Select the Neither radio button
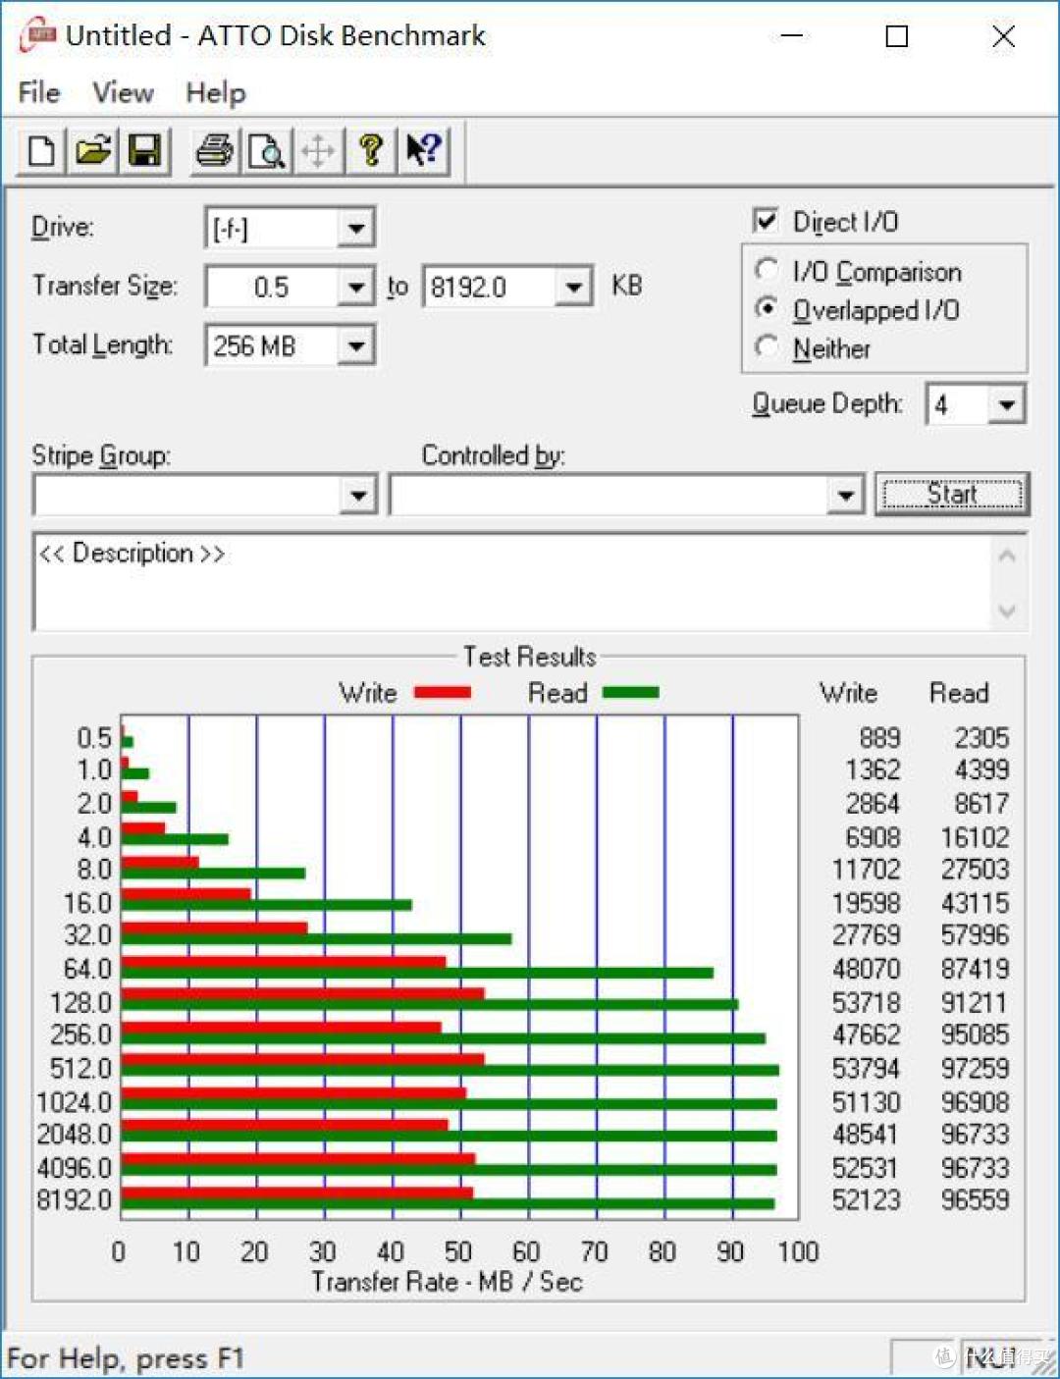 tap(768, 347)
